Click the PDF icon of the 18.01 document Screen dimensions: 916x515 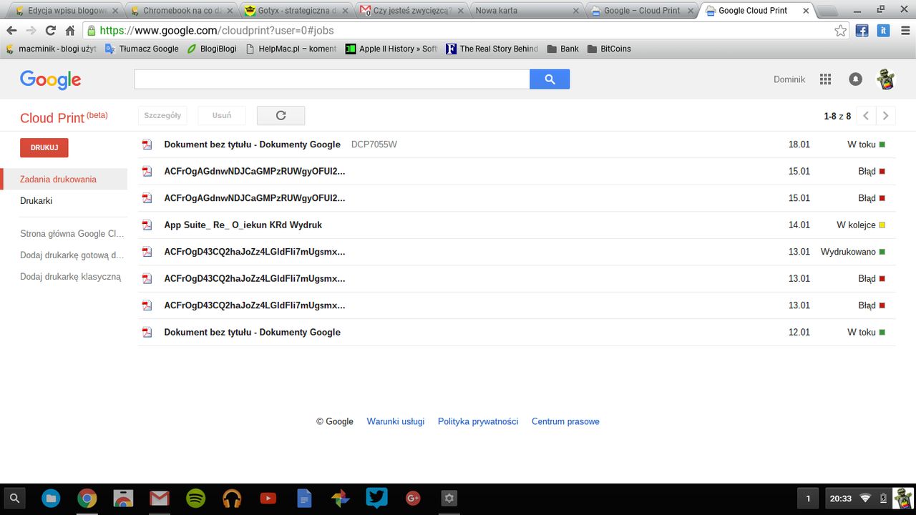[x=147, y=144]
